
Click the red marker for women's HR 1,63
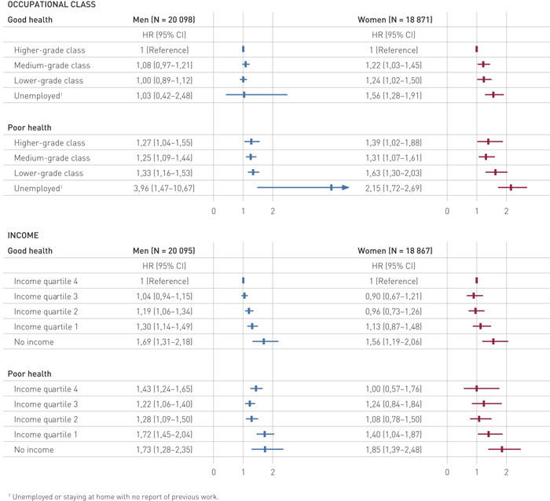[495, 172]
